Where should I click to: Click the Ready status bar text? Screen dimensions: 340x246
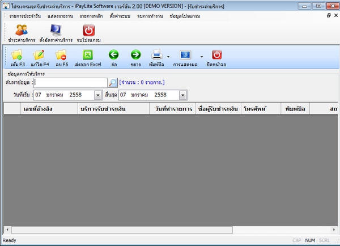pyautogui.click(x=9, y=240)
